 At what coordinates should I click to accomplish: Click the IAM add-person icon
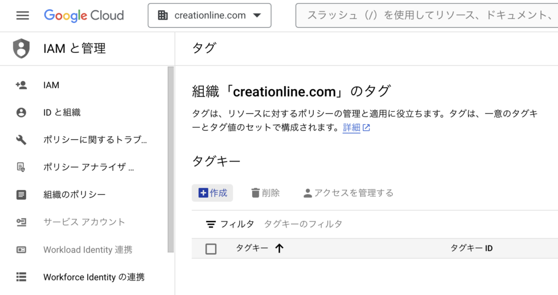[x=21, y=85]
